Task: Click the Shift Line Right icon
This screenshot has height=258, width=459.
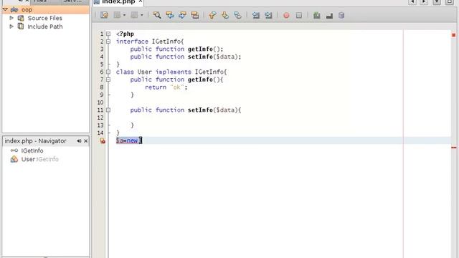Action: [268, 15]
